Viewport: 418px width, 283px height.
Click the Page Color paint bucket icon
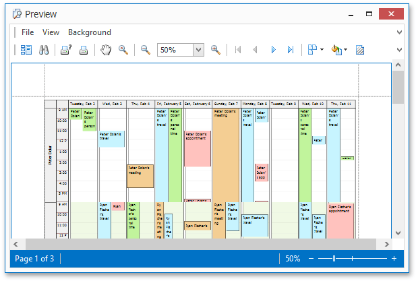click(x=336, y=50)
